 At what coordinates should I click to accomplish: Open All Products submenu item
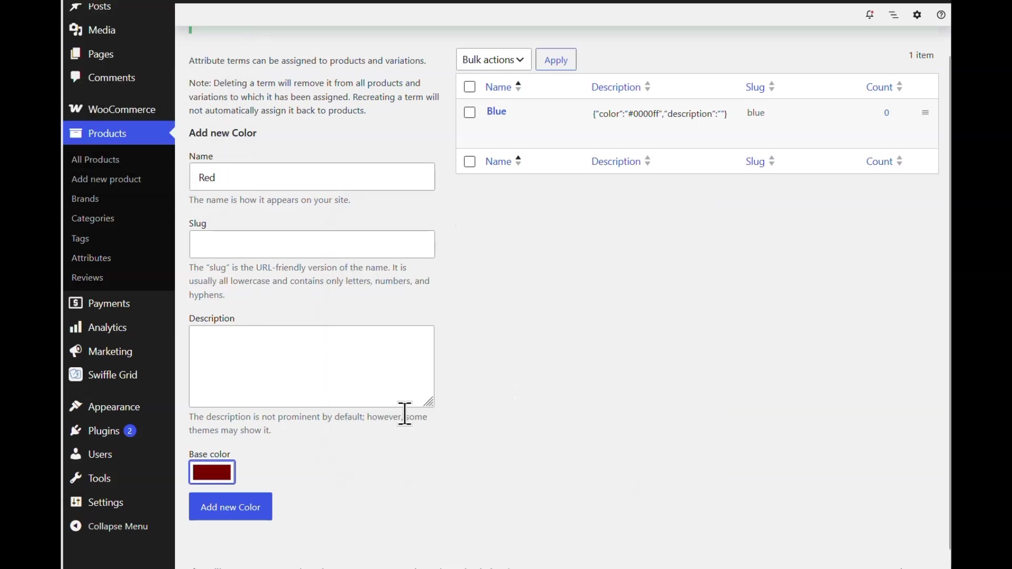pyautogui.click(x=95, y=160)
